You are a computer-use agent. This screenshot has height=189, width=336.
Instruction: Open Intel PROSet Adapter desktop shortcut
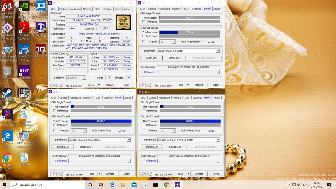41,9
